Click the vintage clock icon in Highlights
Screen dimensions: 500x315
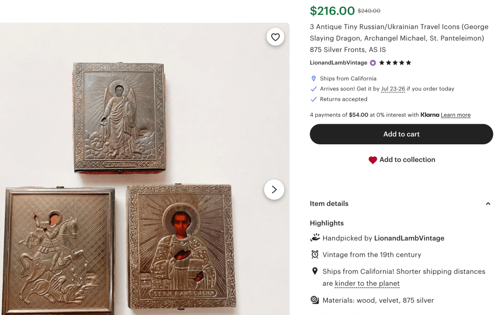pyautogui.click(x=315, y=255)
